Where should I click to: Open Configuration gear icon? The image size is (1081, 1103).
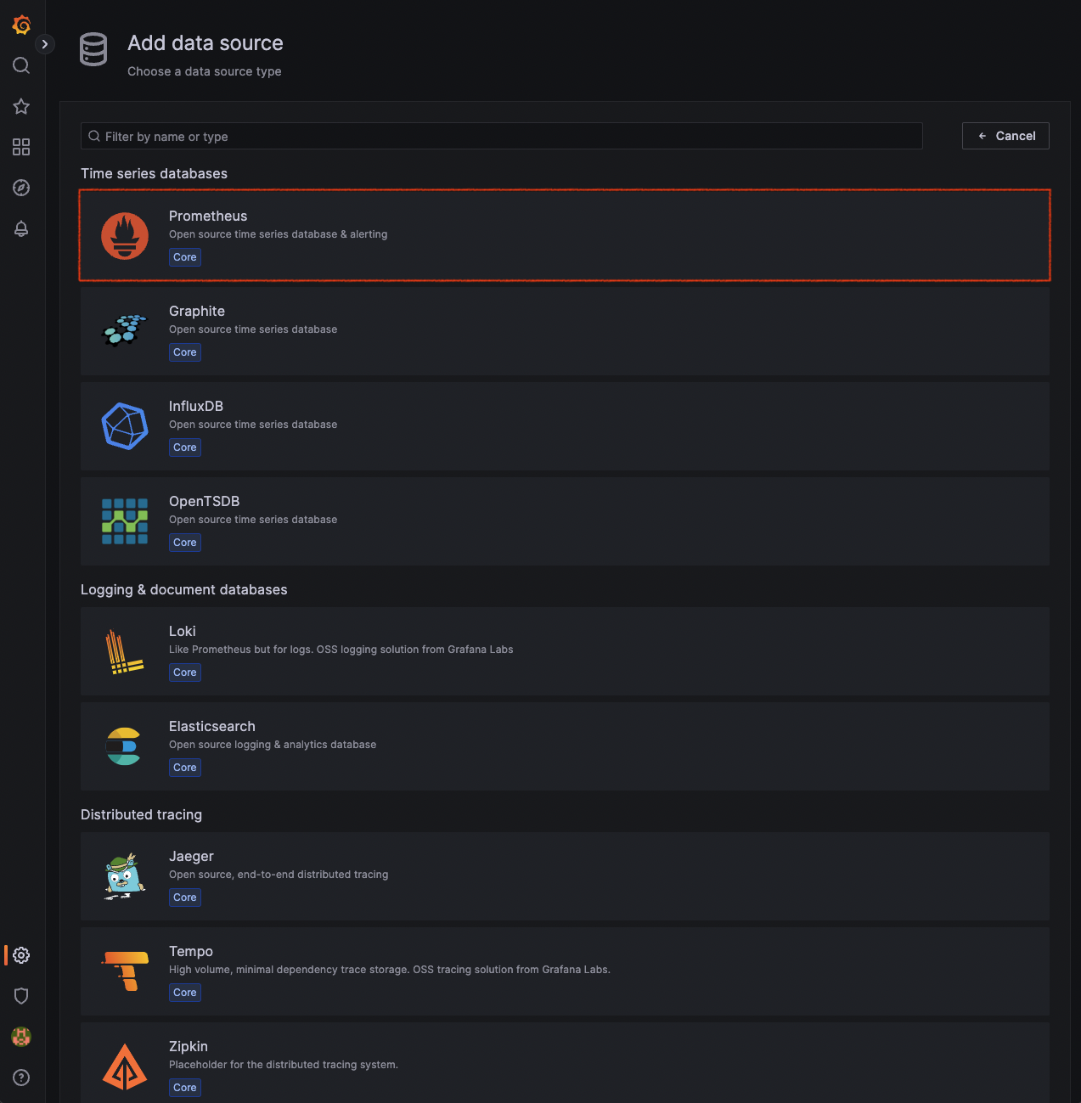pos(21,955)
